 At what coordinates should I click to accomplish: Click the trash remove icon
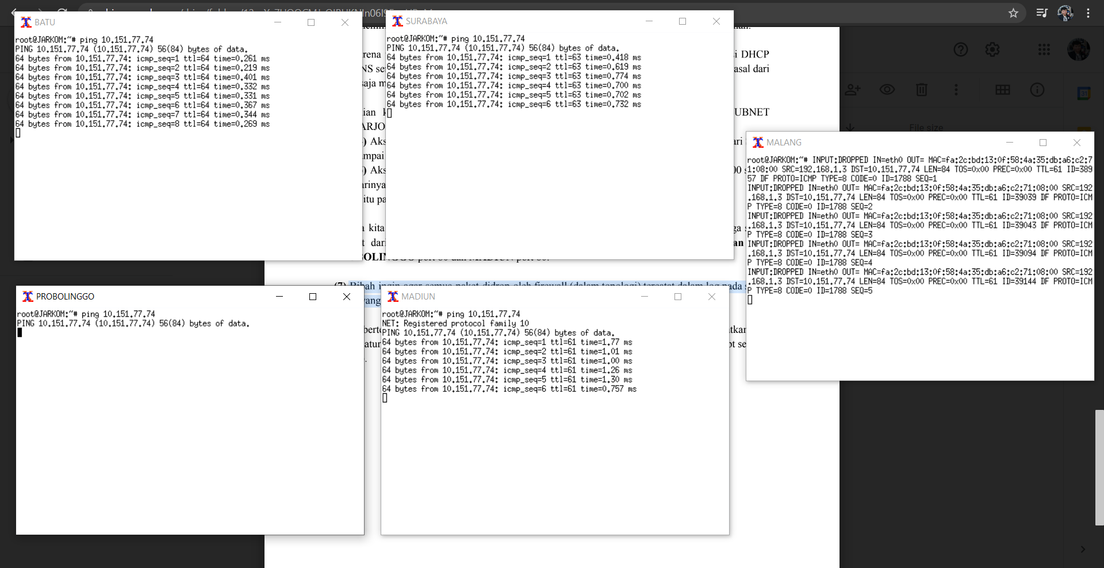922,90
